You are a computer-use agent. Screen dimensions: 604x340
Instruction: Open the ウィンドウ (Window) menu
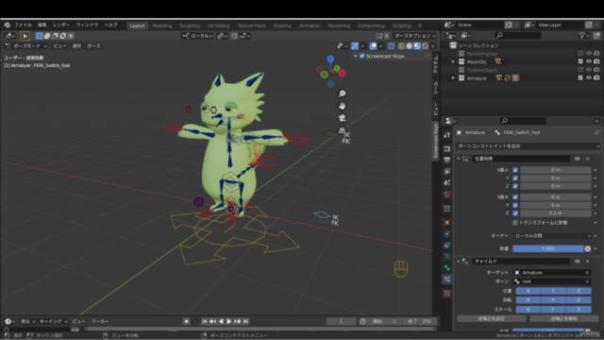pyautogui.click(x=87, y=25)
